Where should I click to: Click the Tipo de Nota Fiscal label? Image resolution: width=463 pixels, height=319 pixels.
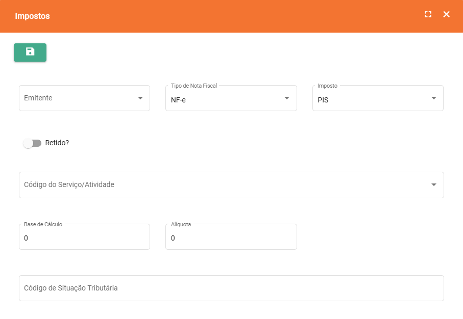pos(194,86)
